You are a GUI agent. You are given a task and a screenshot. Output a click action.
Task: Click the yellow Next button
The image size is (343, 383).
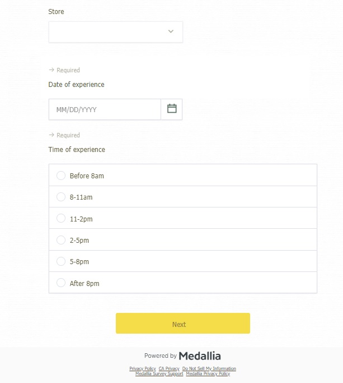183,323
